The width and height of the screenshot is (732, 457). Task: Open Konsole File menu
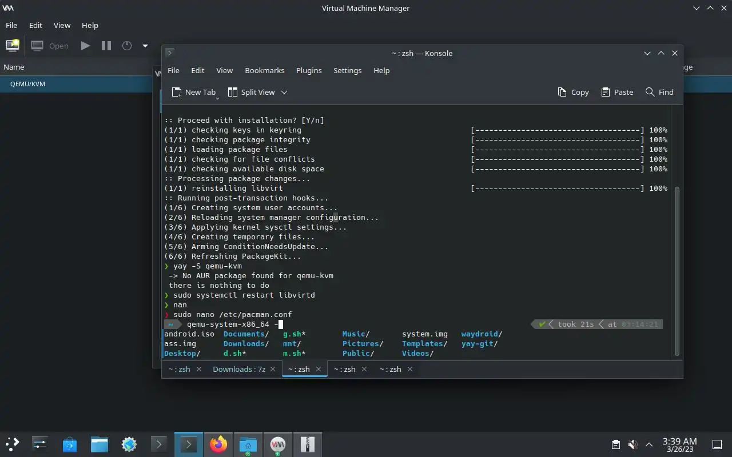click(x=173, y=70)
